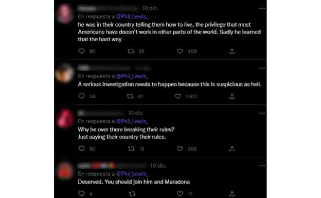This screenshot has height=198, width=321.
Task: Reply to the 'Deserved' Maradona tweet
Action: [x=81, y=193]
